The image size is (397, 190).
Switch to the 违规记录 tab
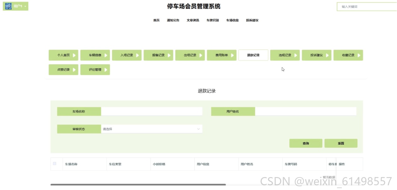(x=285, y=55)
